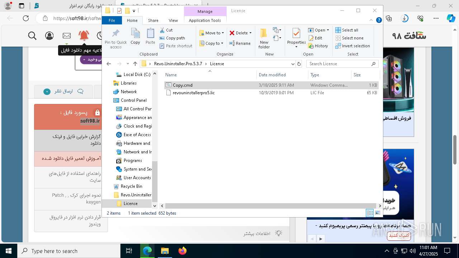
Task: Open Microsoft Edge from the taskbar
Action: click(147, 251)
